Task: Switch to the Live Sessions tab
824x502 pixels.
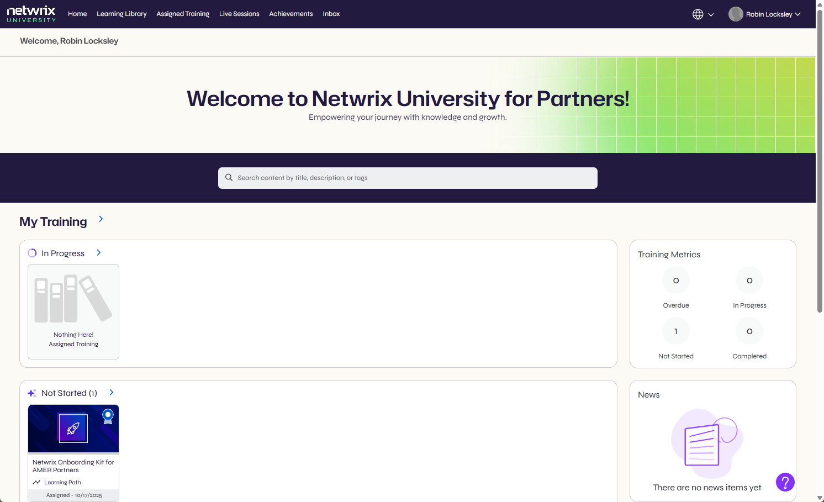Action: tap(239, 14)
